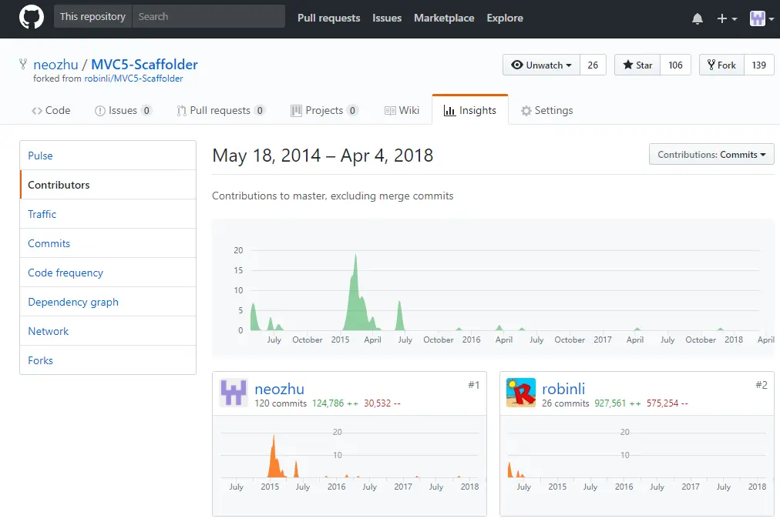780x522 pixels.
Task: Open robinli's avatar in contributor card
Action: tap(521, 392)
